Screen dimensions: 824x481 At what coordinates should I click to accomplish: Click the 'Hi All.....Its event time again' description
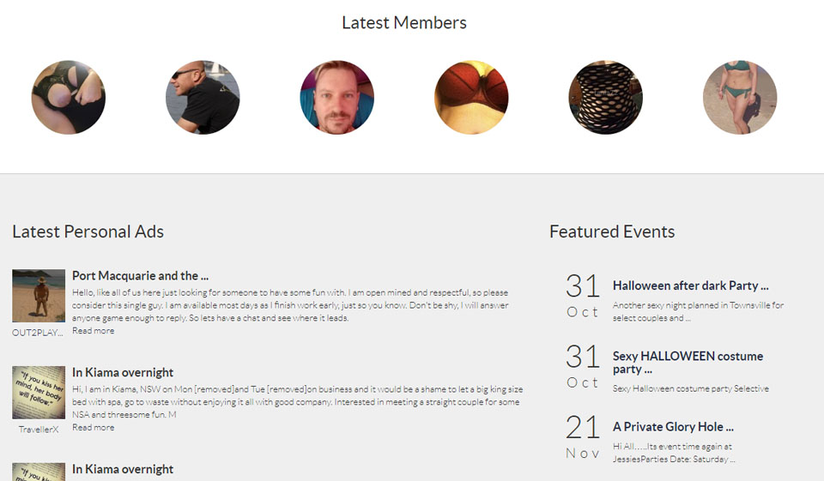(x=673, y=453)
